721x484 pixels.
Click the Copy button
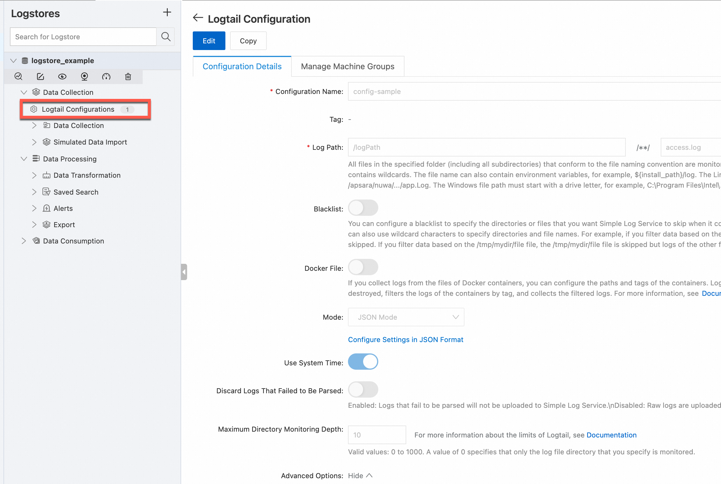(x=248, y=41)
